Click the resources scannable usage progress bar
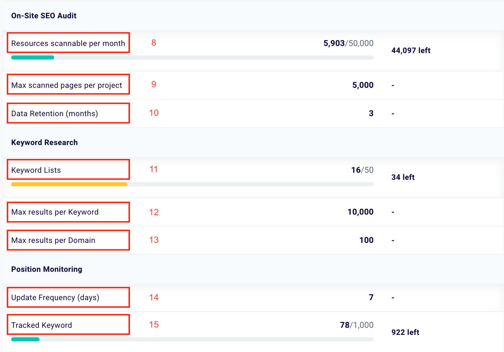This screenshot has width=504, height=352. [192, 57]
